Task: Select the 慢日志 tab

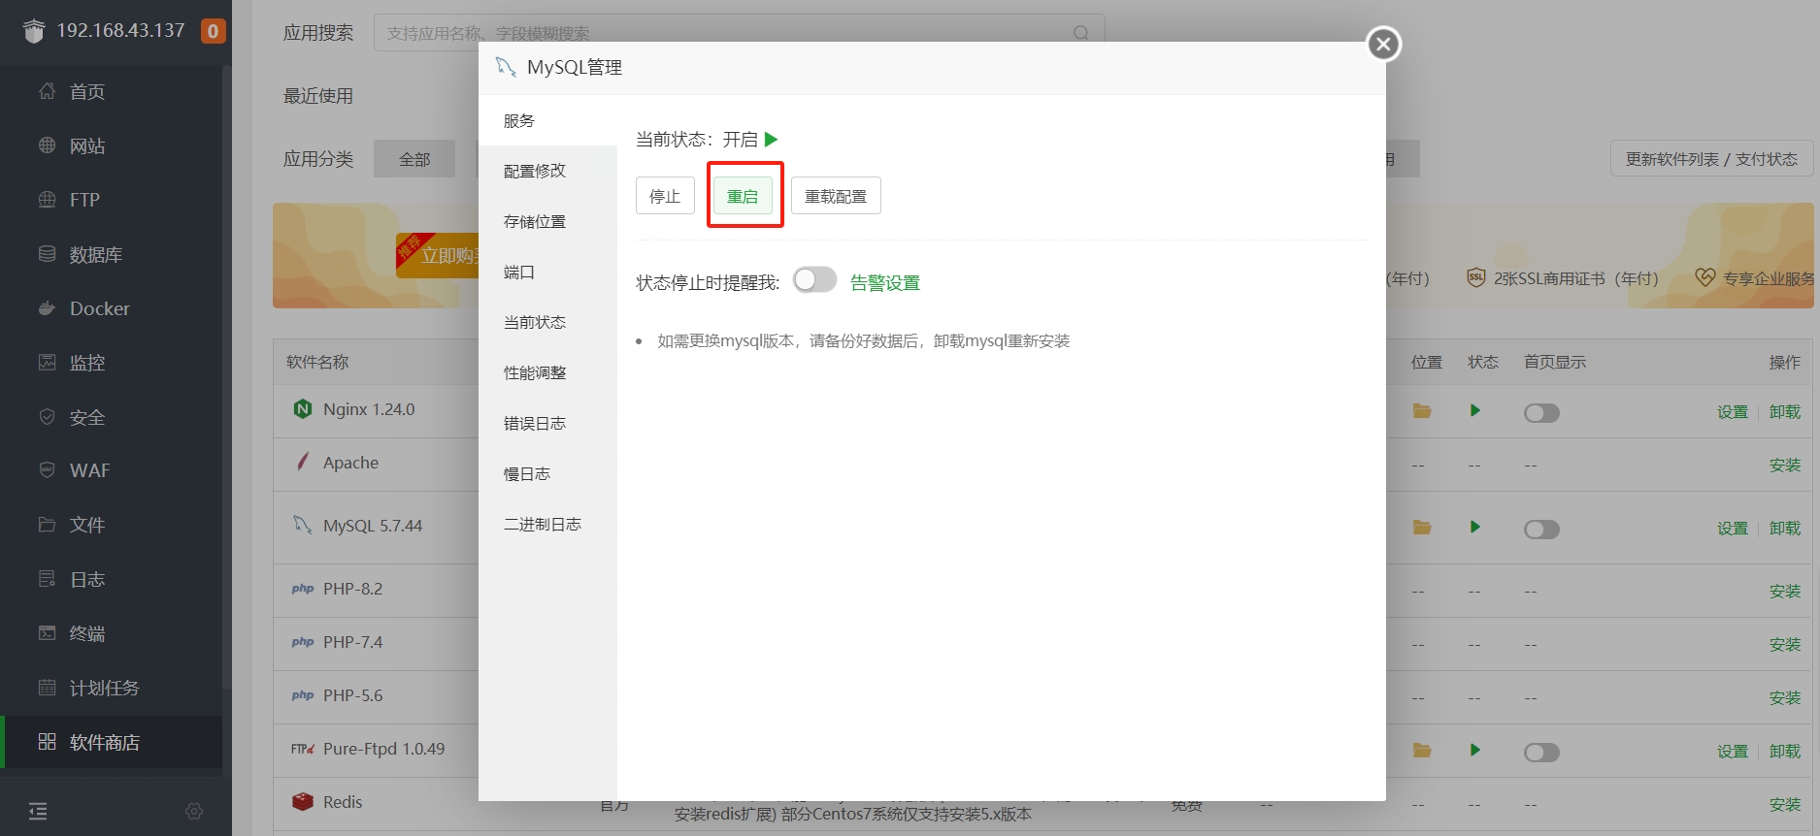Action: pyautogui.click(x=547, y=473)
